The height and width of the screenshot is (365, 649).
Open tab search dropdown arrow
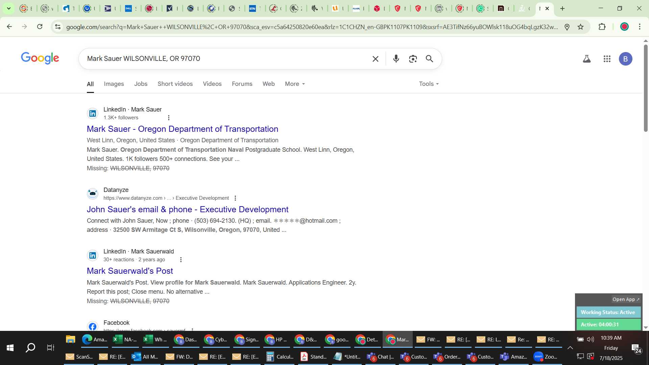[9, 8]
